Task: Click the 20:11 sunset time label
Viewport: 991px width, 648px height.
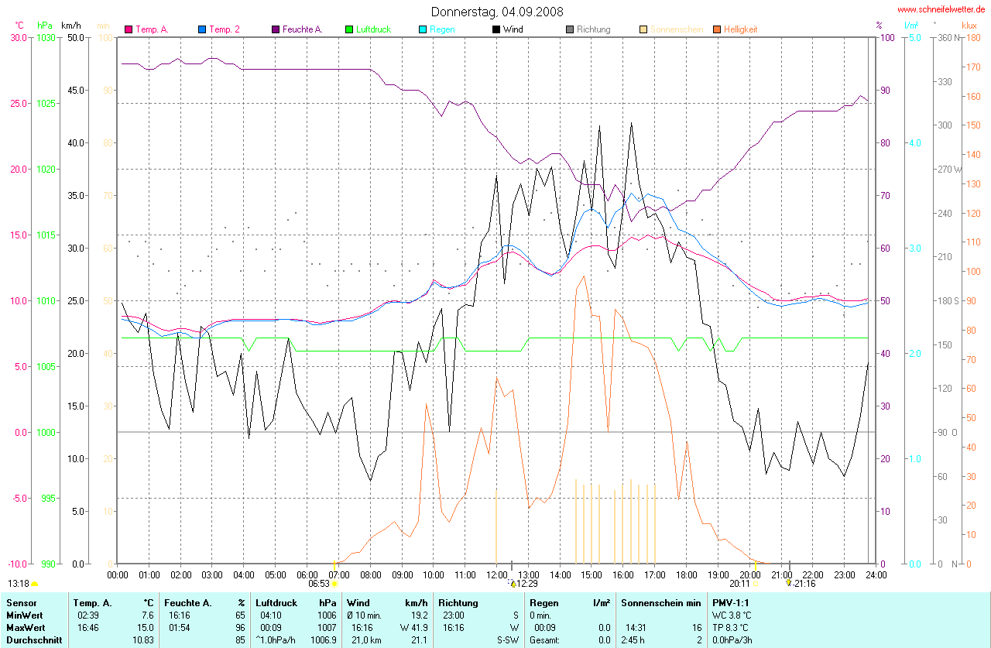Action: point(740,584)
